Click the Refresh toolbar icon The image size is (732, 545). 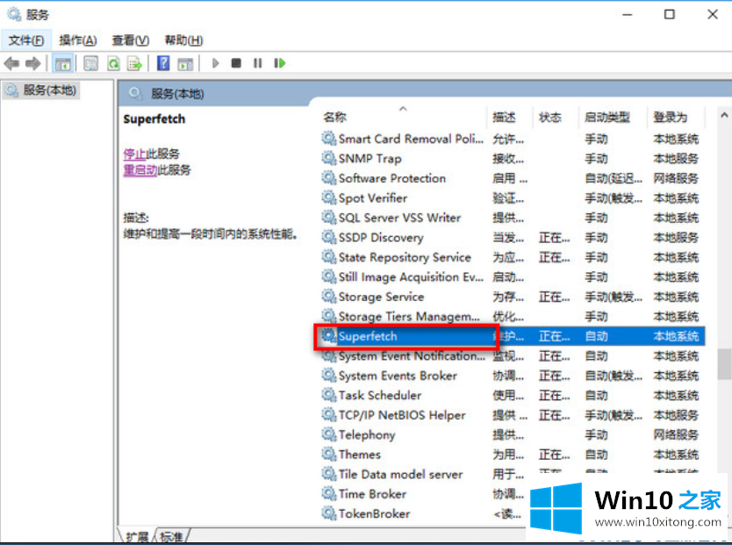[x=113, y=63]
